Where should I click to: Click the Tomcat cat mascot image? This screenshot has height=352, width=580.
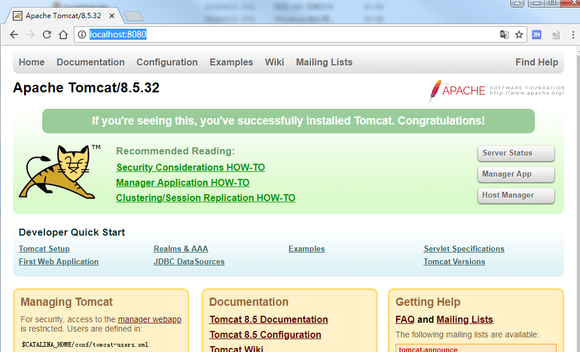pos(59,172)
